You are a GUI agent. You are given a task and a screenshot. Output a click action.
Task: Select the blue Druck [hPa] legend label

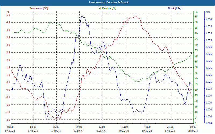(174, 8)
